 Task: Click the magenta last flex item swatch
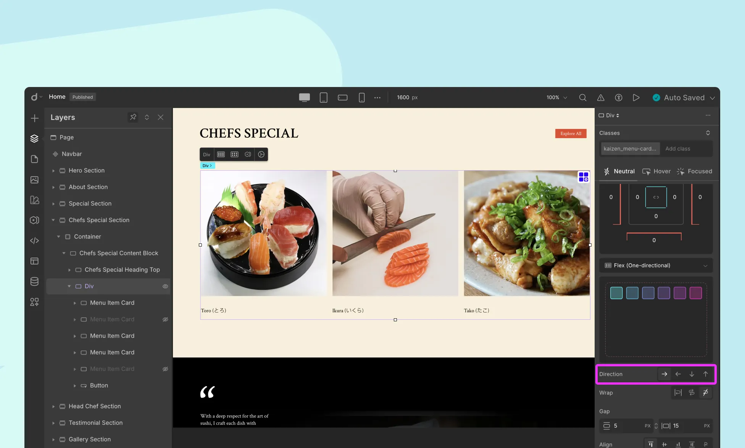pyautogui.click(x=696, y=293)
